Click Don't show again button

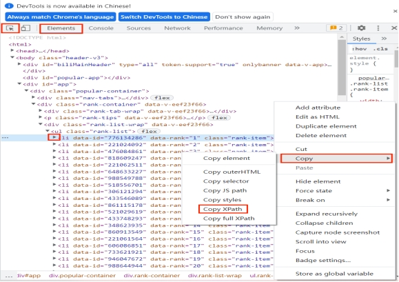coord(243,17)
